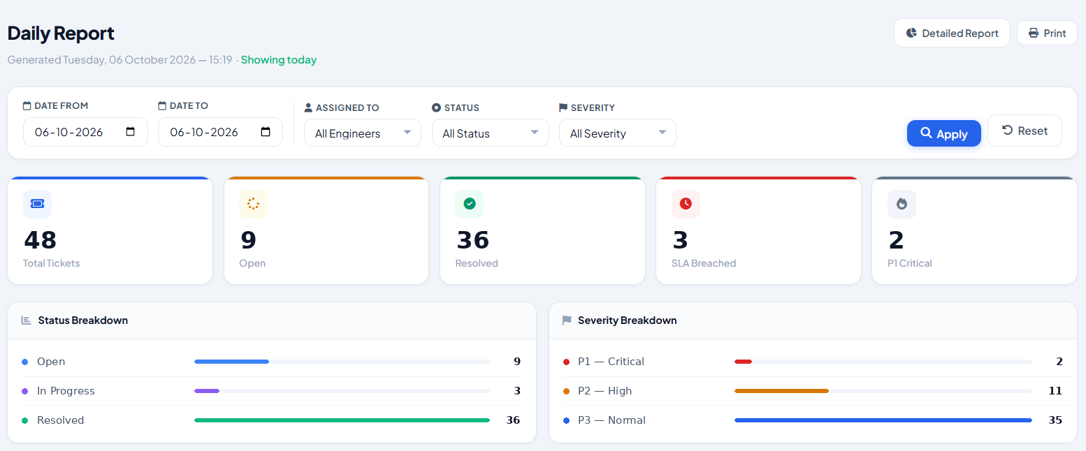This screenshot has width=1086, height=451.
Task: Click the green checkmark icon on Resolved card
Action: 469,204
